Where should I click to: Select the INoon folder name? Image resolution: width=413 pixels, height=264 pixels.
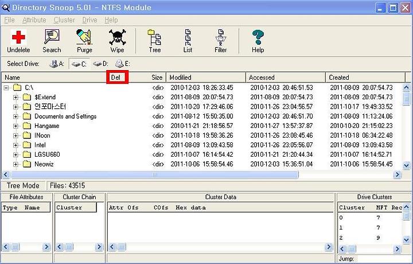point(42,135)
